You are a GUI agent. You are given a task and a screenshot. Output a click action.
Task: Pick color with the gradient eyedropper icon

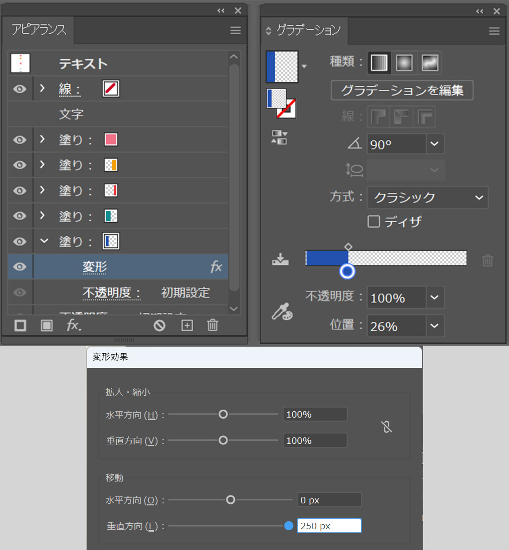pyautogui.click(x=282, y=311)
